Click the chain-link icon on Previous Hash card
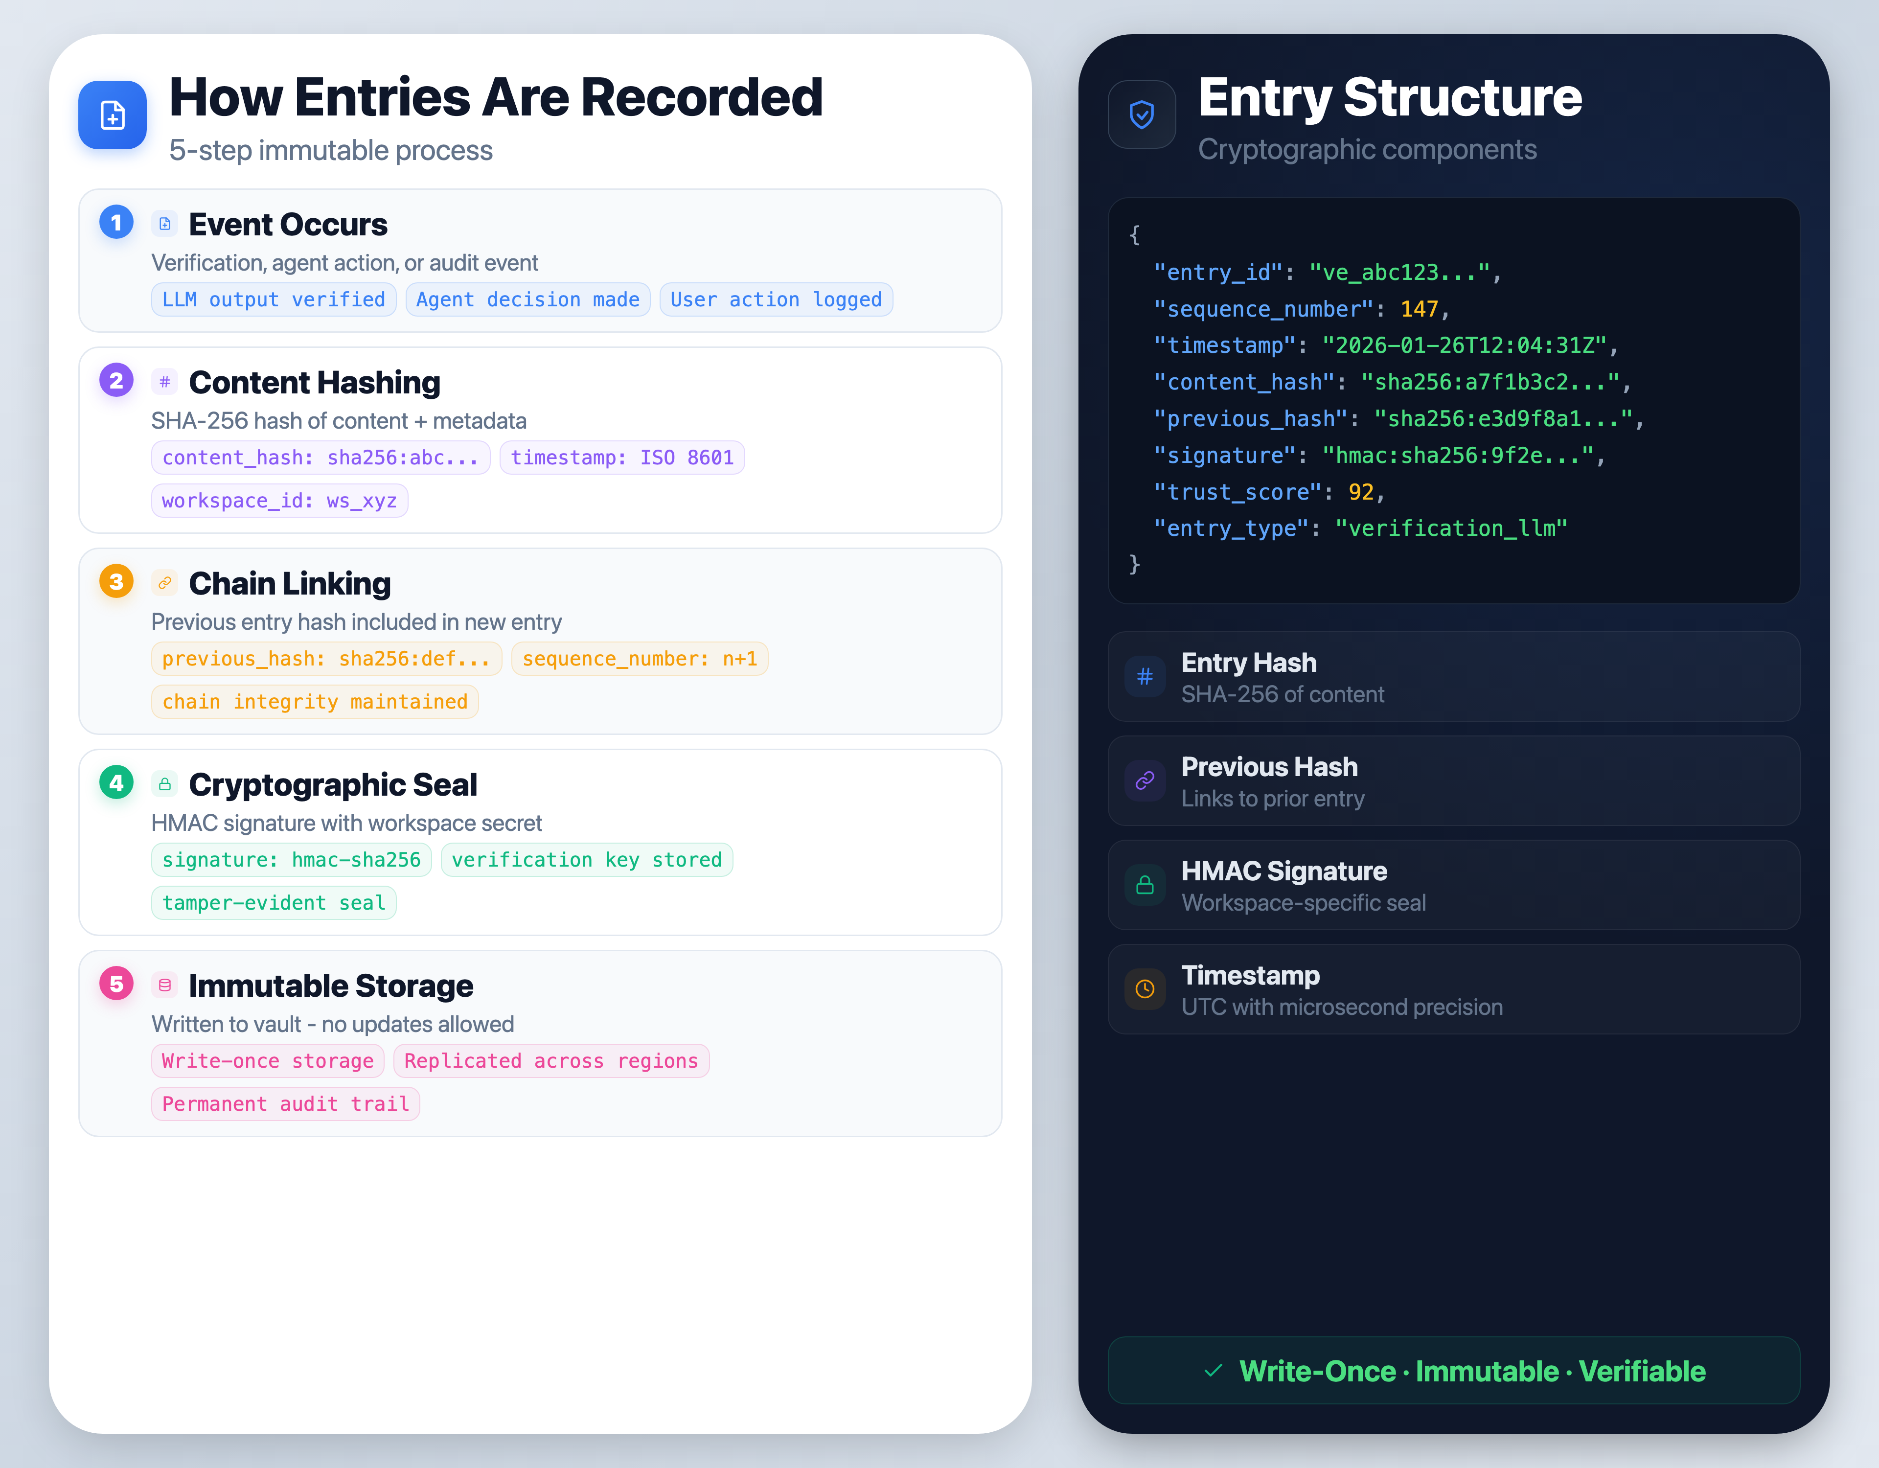 point(1144,780)
